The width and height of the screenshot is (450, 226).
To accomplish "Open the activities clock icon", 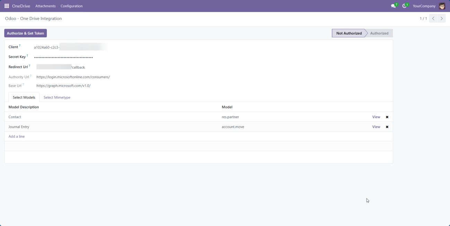I will (404, 6).
